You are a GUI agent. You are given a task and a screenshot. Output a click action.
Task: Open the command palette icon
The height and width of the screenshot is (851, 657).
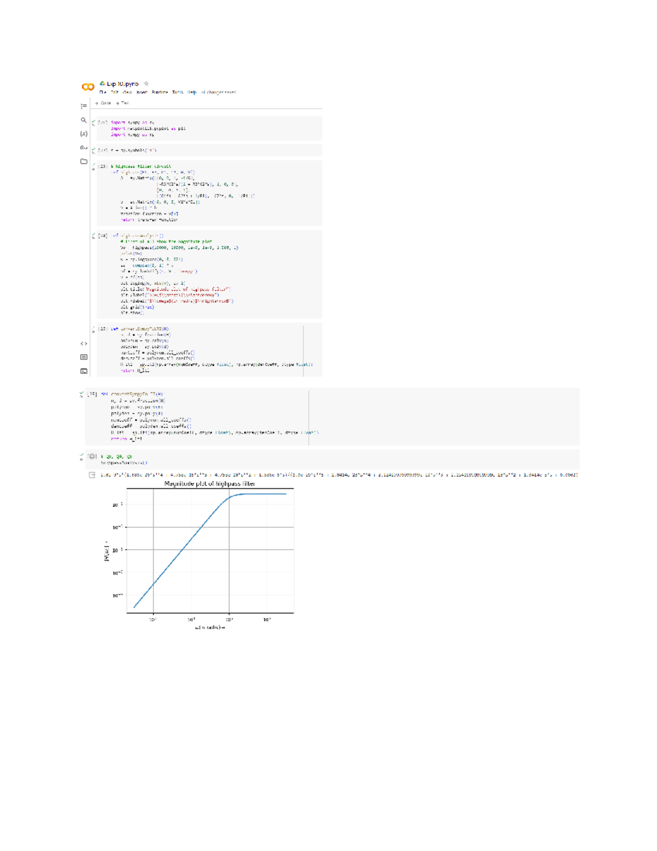click(x=84, y=357)
